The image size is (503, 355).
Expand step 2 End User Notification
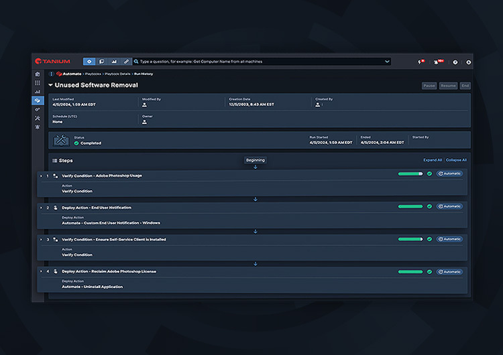tap(41, 208)
